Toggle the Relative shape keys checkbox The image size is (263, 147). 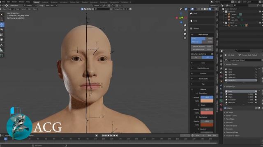pos(225,108)
